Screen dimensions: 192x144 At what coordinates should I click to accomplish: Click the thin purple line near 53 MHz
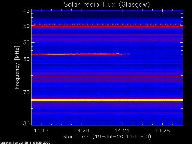107,35
